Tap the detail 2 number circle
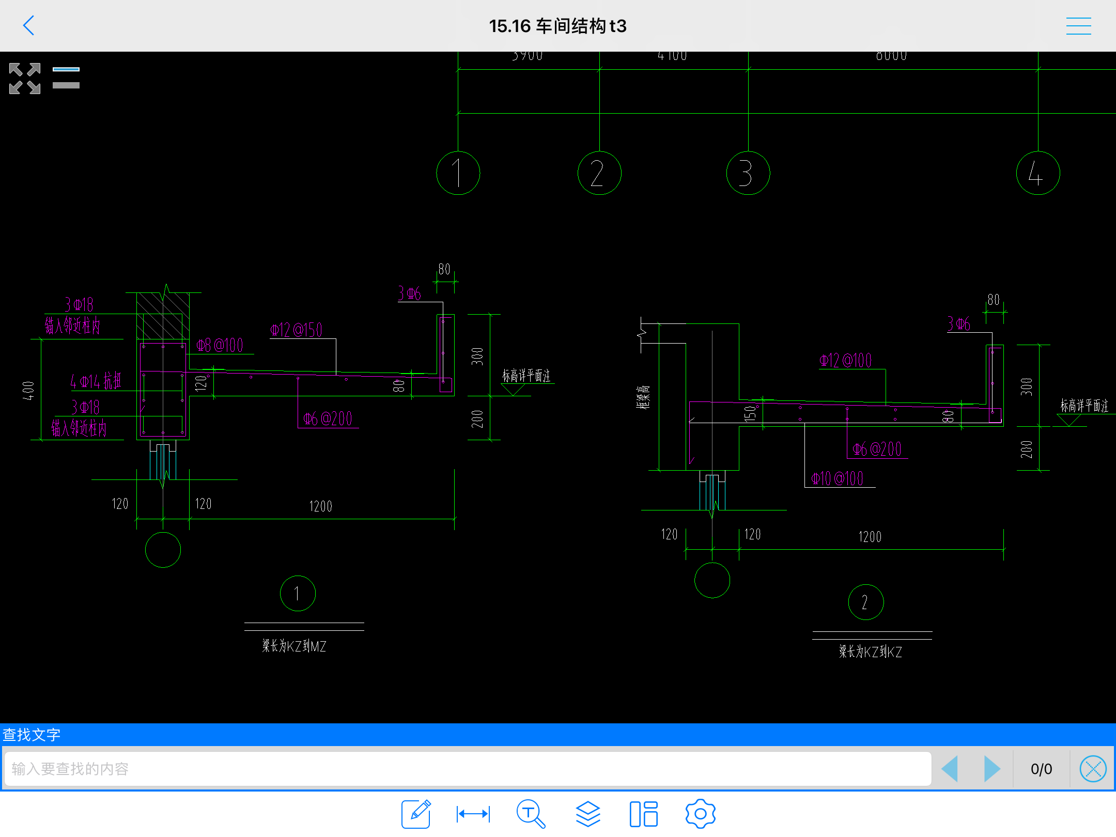Viewport: 1116px width, 837px height. click(866, 602)
